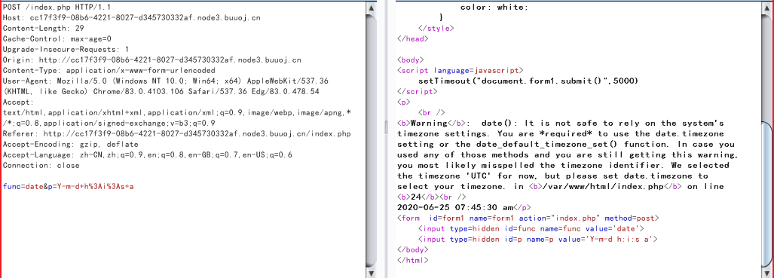774x278 pixels.
Task: Click the 'User-Agent: Mozilla/5.0' header line
Action: (166, 81)
